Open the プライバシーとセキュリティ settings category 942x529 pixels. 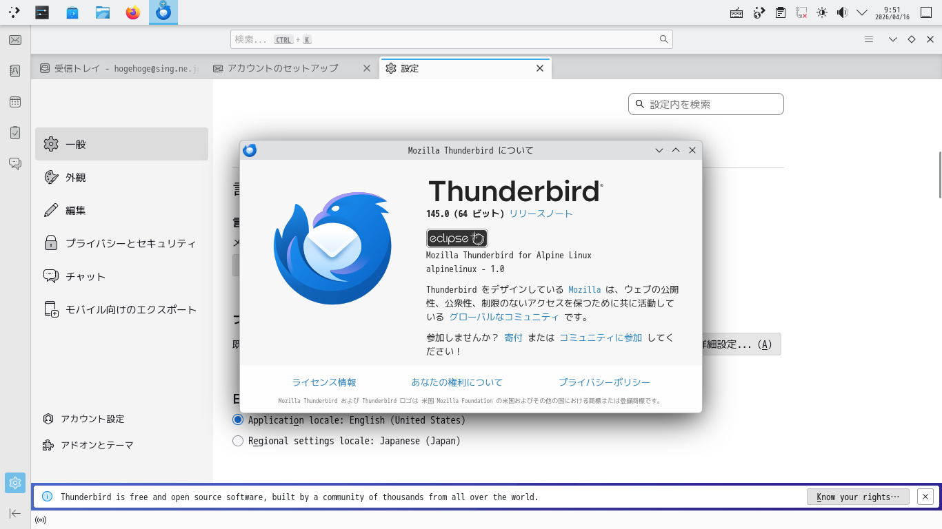pyautogui.click(x=121, y=243)
